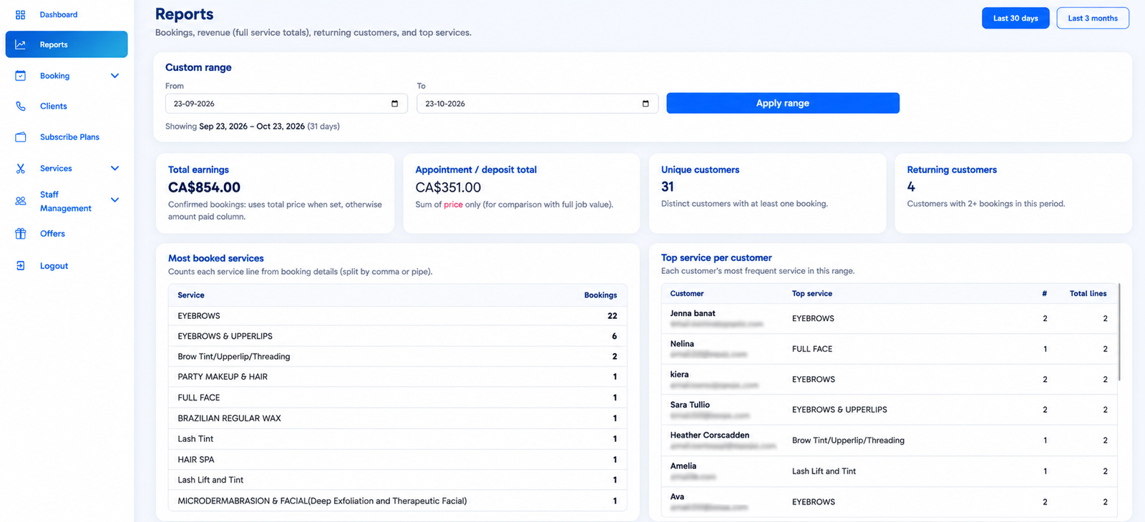Click the BRAZILIAN REGULAR WAX row
The height and width of the screenshot is (522, 1145).
[x=397, y=418]
